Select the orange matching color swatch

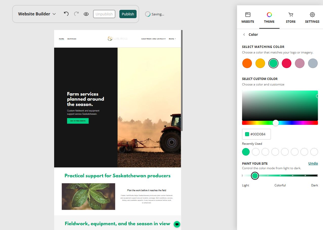(x=247, y=63)
